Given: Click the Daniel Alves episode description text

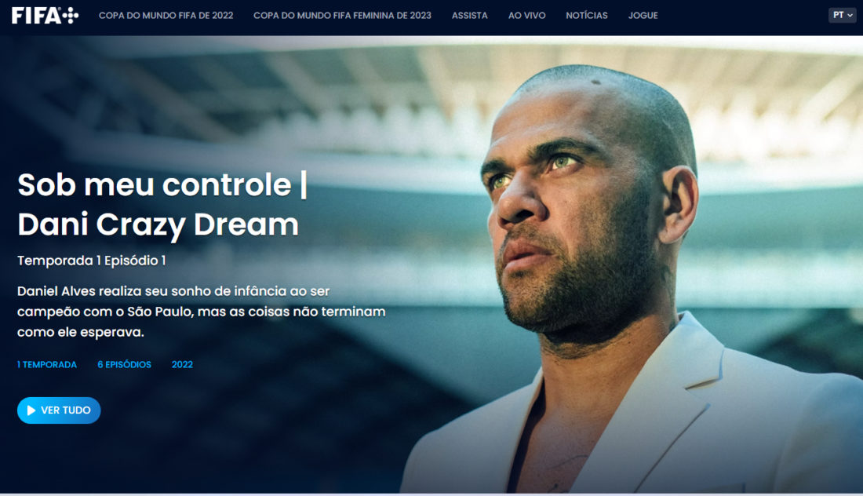Looking at the screenshot, I should [x=201, y=312].
